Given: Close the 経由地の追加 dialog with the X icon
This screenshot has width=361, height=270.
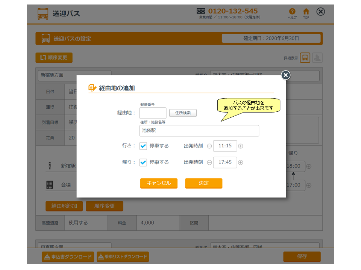Looking at the screenshot, I should click(286, 75).
